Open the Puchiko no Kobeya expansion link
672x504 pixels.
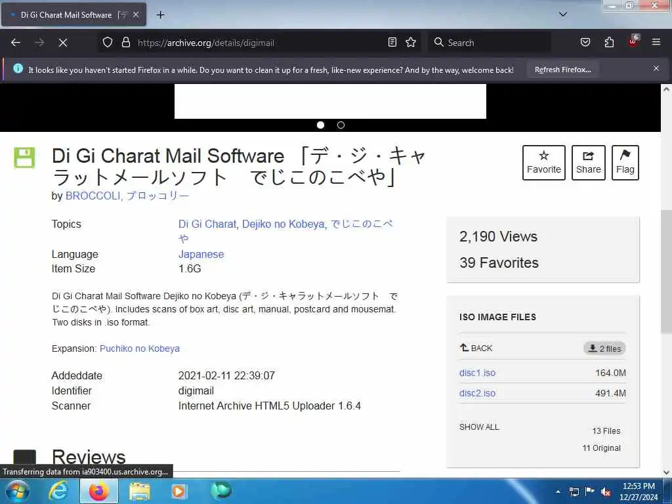click(140, 348)
